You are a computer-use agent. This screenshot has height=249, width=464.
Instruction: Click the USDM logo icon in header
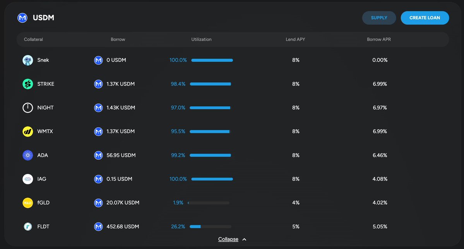[22, 18]
